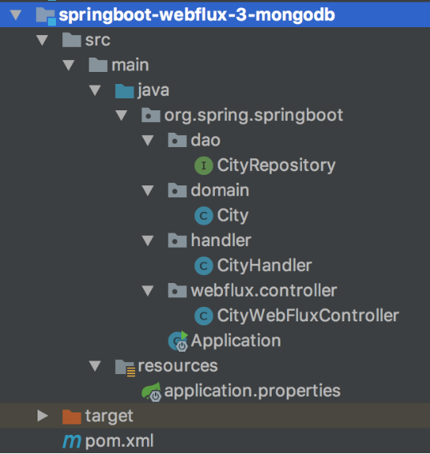Click the class icon beside City
Screen dimensions: 430x454
point(204,216)
